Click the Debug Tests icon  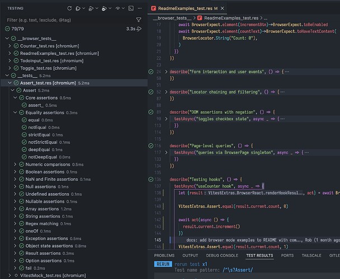coord(91,8)
